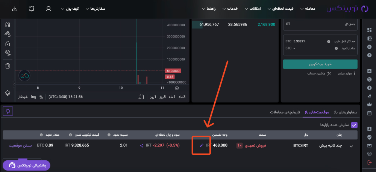Click share icon beside the profit/loss value
The height and width of the screenshot is (172, 376).
(141, 145)
